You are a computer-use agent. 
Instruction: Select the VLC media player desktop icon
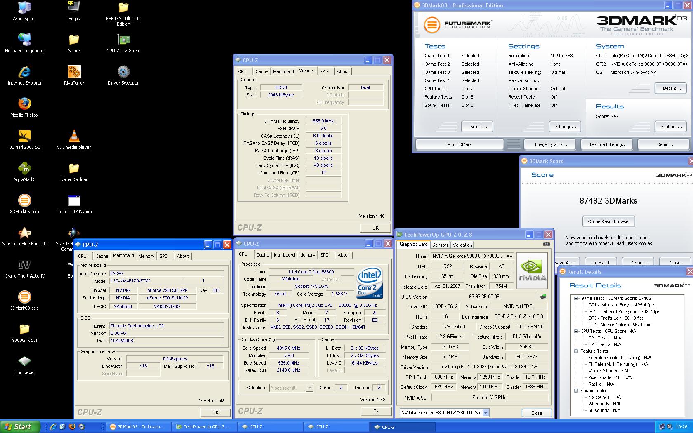tap(74, 140)
